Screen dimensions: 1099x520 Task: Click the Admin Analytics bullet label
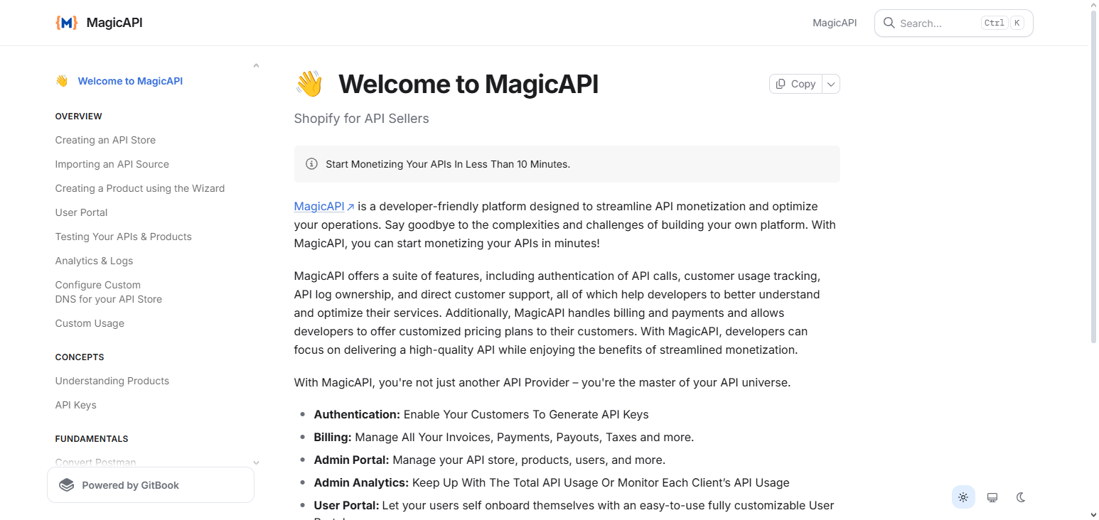[x=362, y=482]
